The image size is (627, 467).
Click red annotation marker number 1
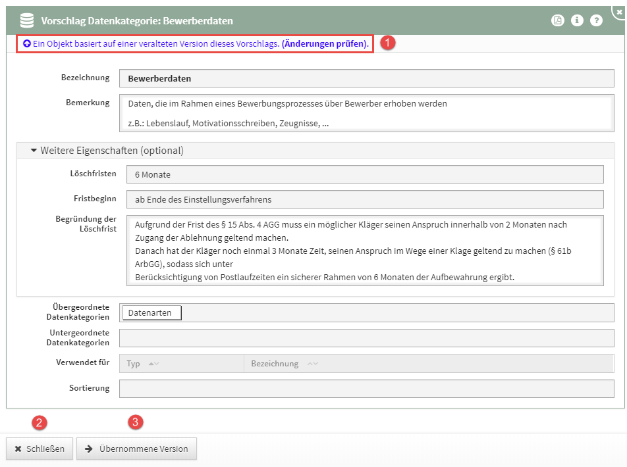(389, 43)
